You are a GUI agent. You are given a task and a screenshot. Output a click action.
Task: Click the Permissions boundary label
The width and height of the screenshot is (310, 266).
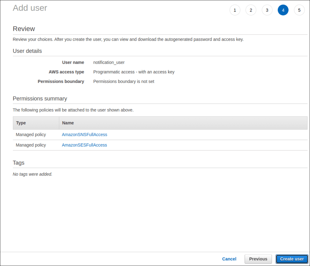tap(61, 81)
